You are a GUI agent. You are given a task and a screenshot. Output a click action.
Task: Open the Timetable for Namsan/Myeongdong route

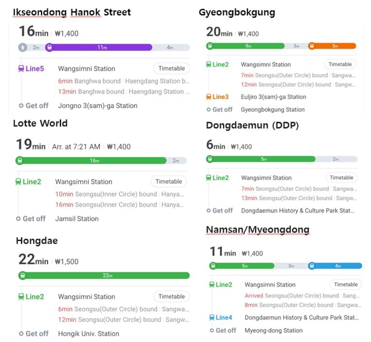click(x=346, y=284)
